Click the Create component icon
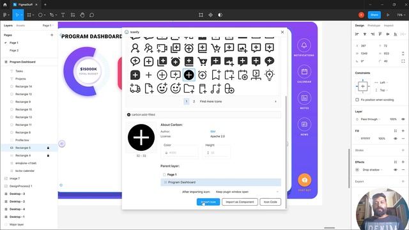The width and height of the screenshot is (409, 230). 210,15
